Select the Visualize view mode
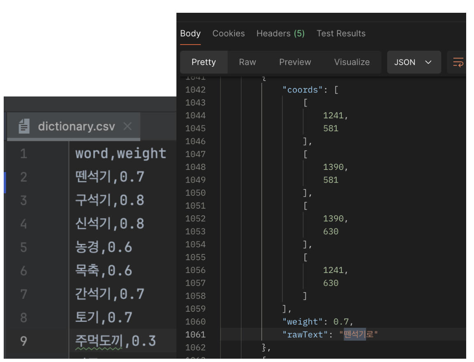The image size is (474, 362). click(352, 62)
